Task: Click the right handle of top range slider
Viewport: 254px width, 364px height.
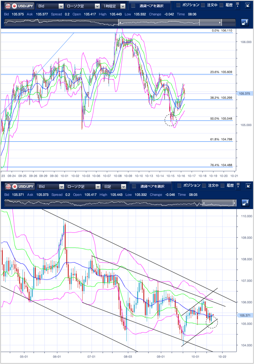Action: (220, 22)
